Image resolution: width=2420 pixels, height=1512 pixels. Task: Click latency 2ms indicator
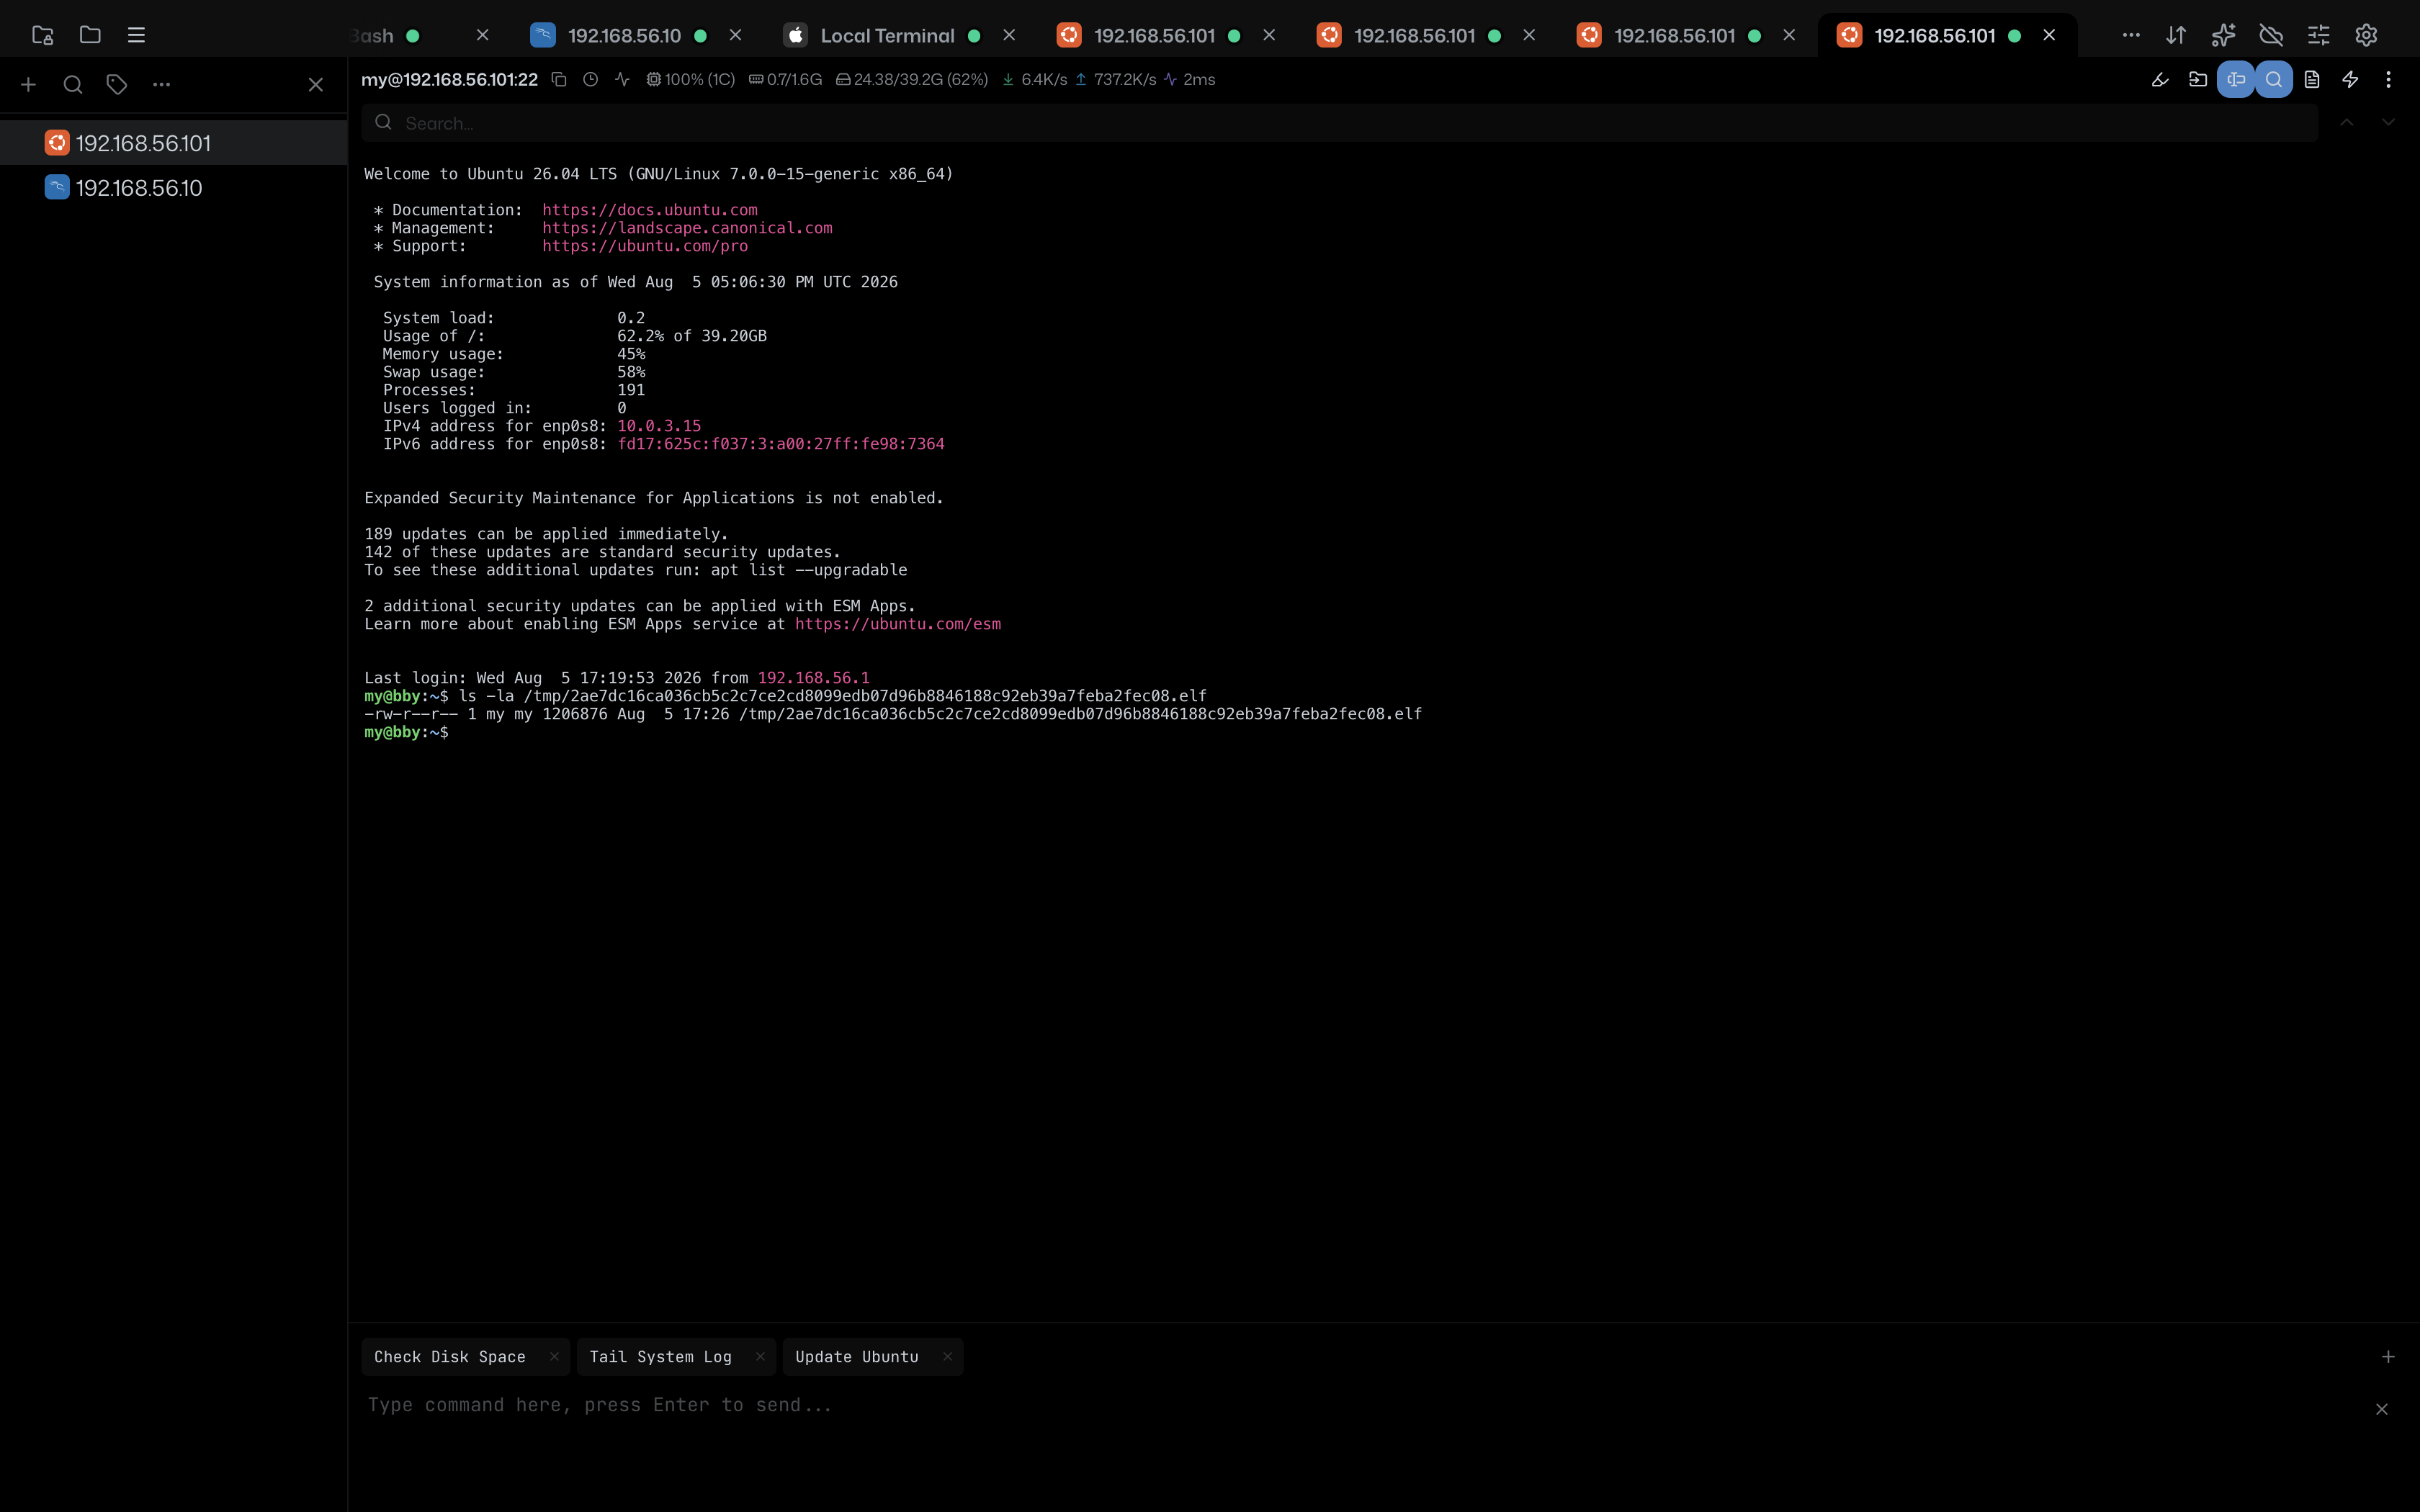click(1189, 79)
